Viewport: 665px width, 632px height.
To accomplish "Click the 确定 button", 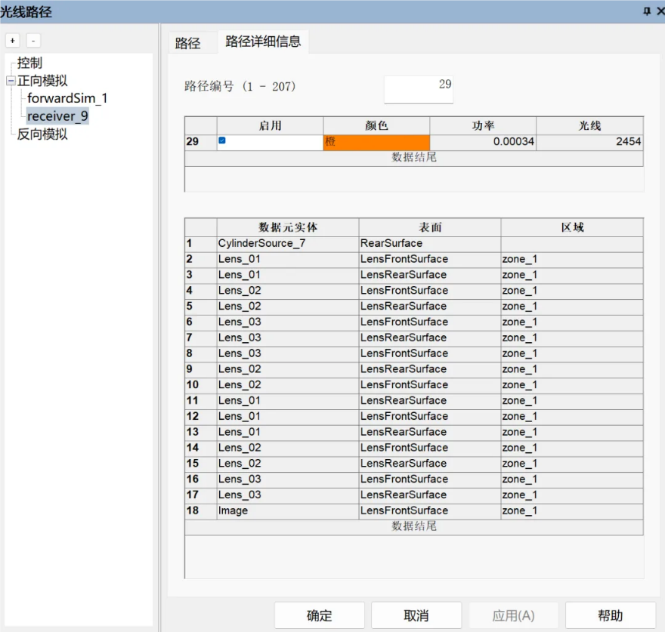I will pos(319,615).
